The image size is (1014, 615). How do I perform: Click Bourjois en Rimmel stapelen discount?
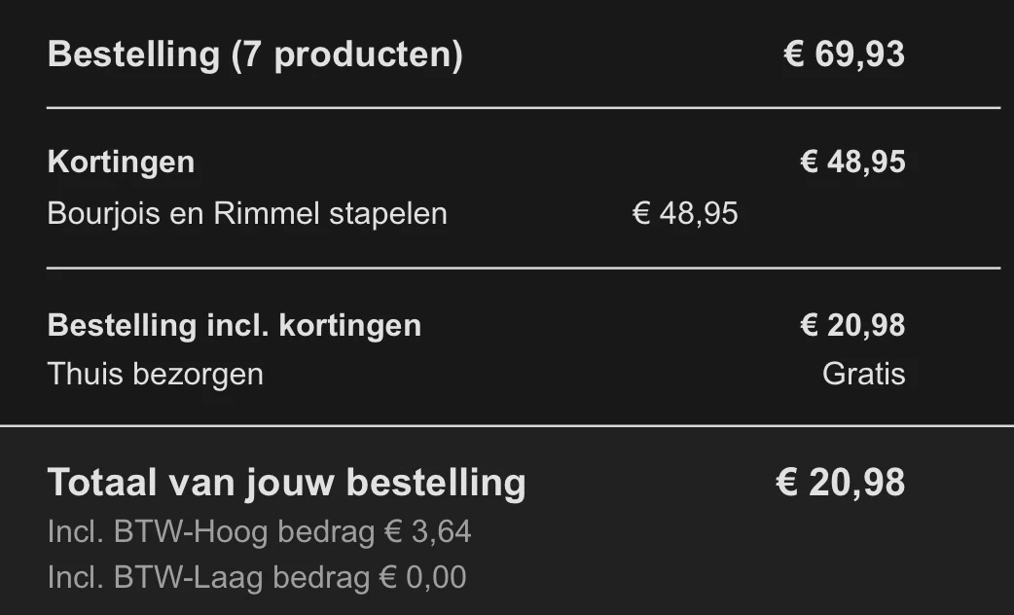pos(247,213)
